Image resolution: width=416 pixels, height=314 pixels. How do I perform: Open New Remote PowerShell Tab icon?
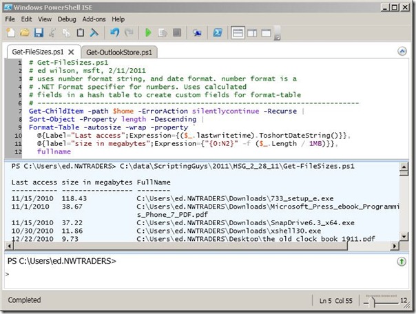tap(197, 33)
